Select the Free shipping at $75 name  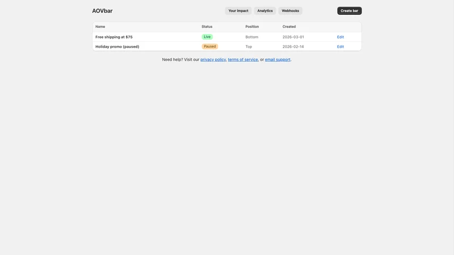tap(114, 37)
